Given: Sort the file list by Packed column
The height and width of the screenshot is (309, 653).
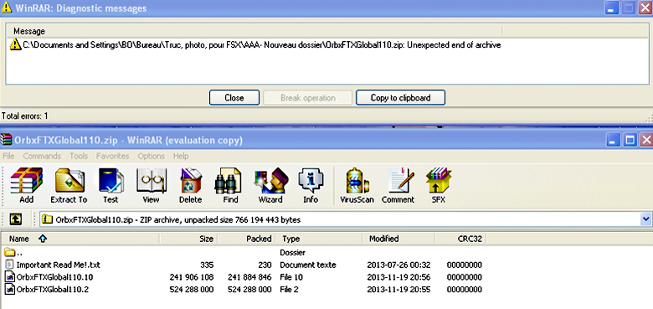Looking at the screenshot, I should (246, 239).
